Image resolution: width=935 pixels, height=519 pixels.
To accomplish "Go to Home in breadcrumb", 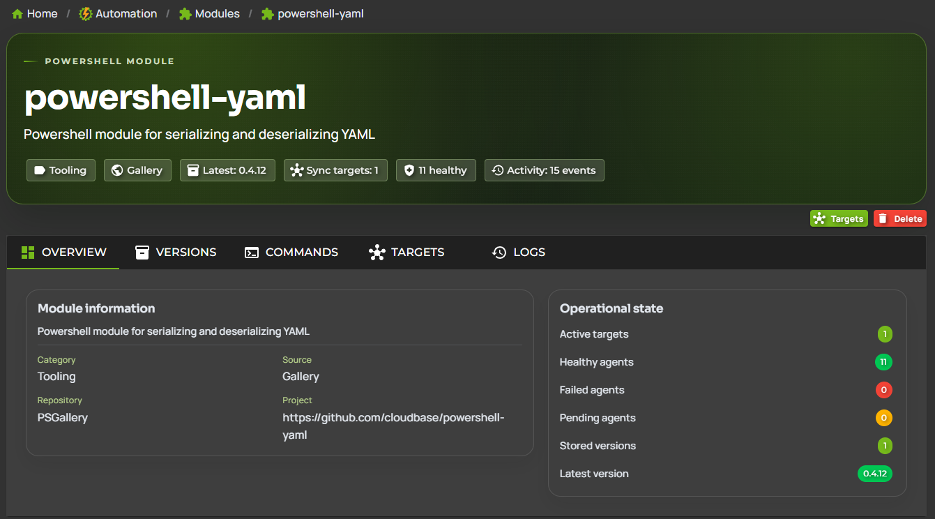I will (35, 14).
